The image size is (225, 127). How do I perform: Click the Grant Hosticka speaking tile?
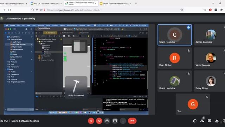pyautogui.click(x=175, y=35)
